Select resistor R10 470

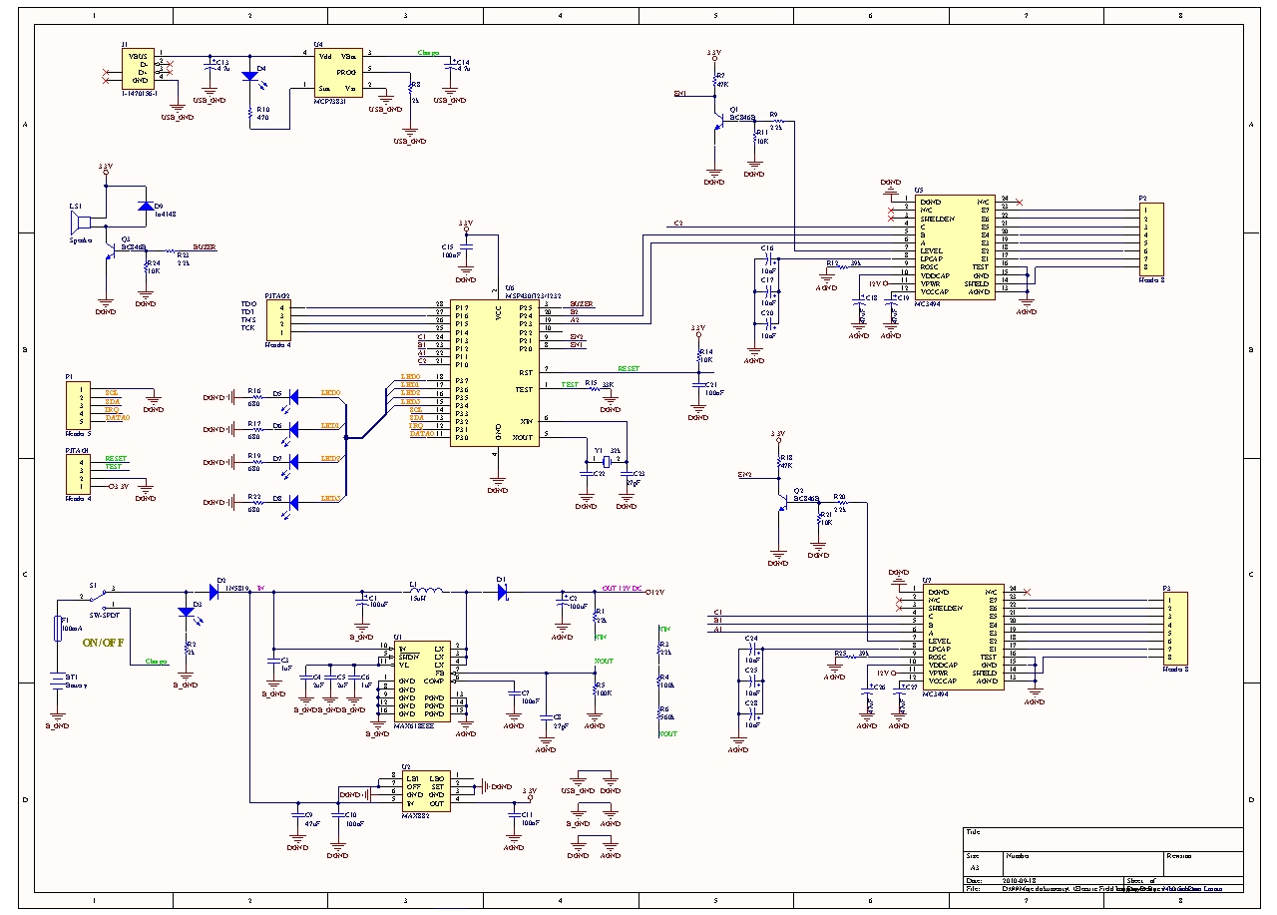coord(250,111)
